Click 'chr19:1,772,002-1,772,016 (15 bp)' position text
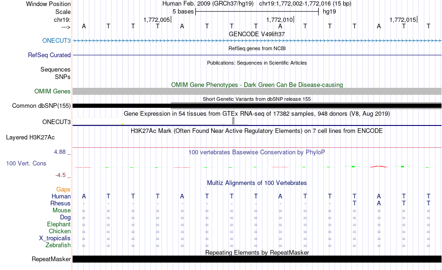The width and height of the screenshot is (442, 270). (305, 4)
